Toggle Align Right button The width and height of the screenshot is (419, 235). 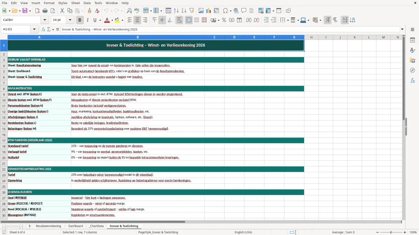145,20
